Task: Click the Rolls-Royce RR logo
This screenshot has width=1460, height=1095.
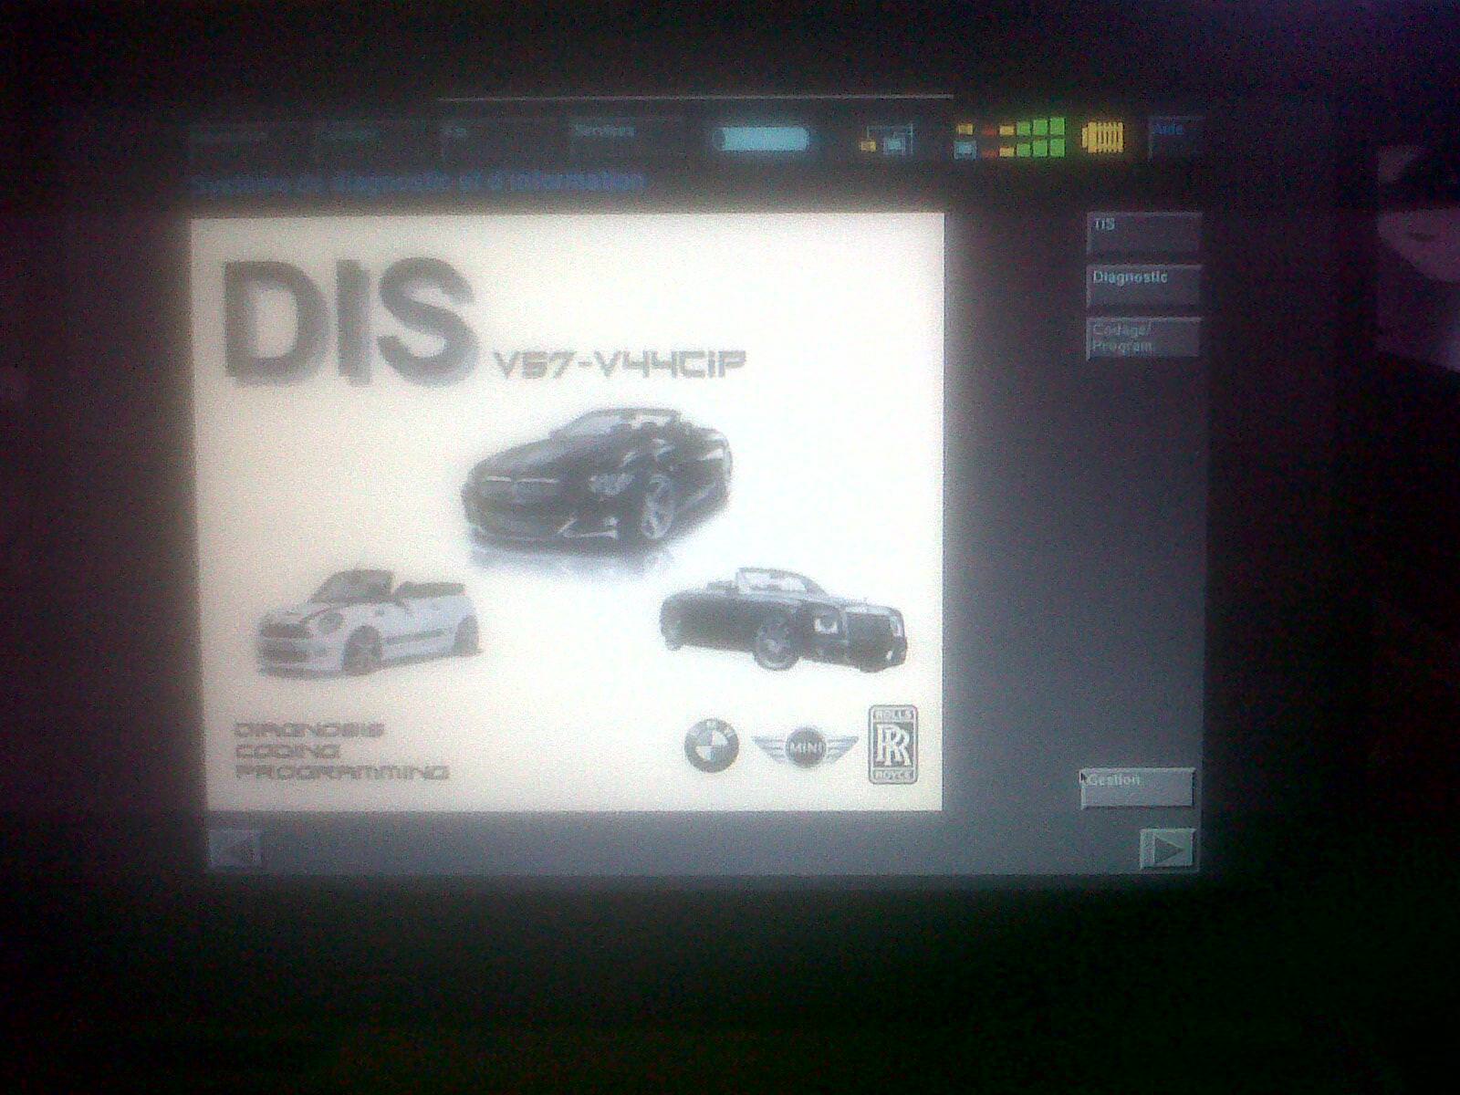Action: [x=892, y=744]
